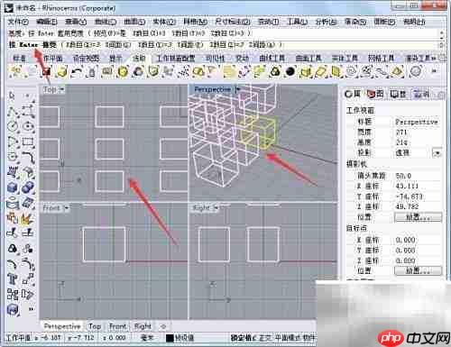
Task: Click the add viewport tab icon after Right
Action: coord(163,326)
